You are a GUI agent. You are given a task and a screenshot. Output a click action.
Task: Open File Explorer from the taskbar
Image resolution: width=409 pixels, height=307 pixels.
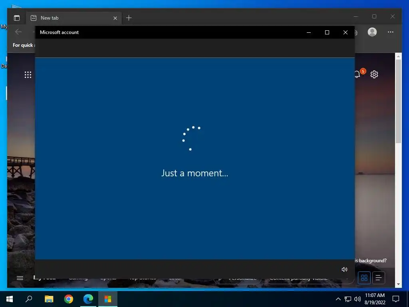tap(49, 299)
